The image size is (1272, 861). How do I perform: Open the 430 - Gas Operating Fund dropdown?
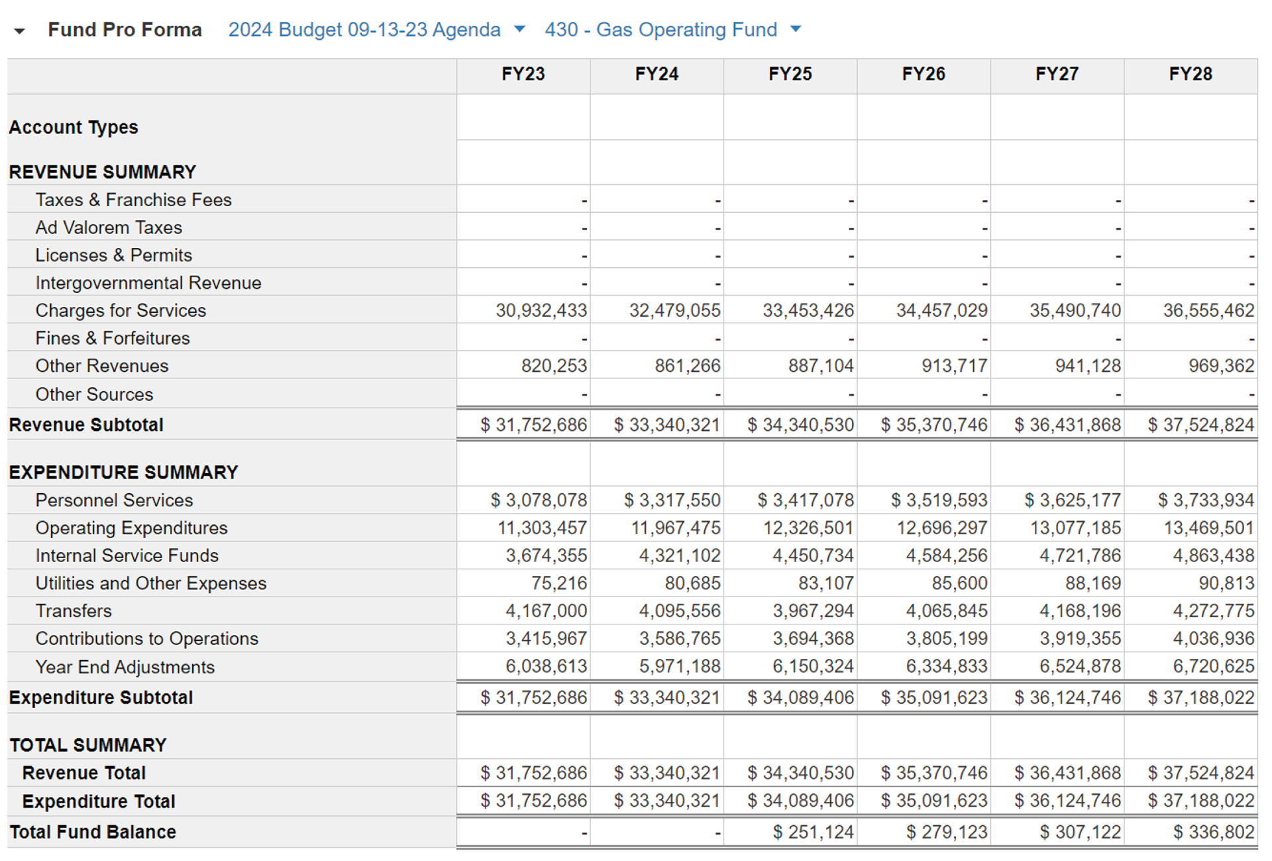796,29
